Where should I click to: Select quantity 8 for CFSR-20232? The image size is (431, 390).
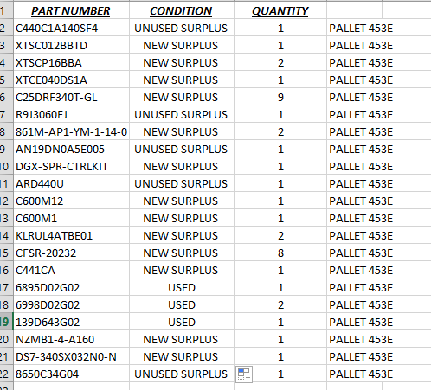(280, 253)
